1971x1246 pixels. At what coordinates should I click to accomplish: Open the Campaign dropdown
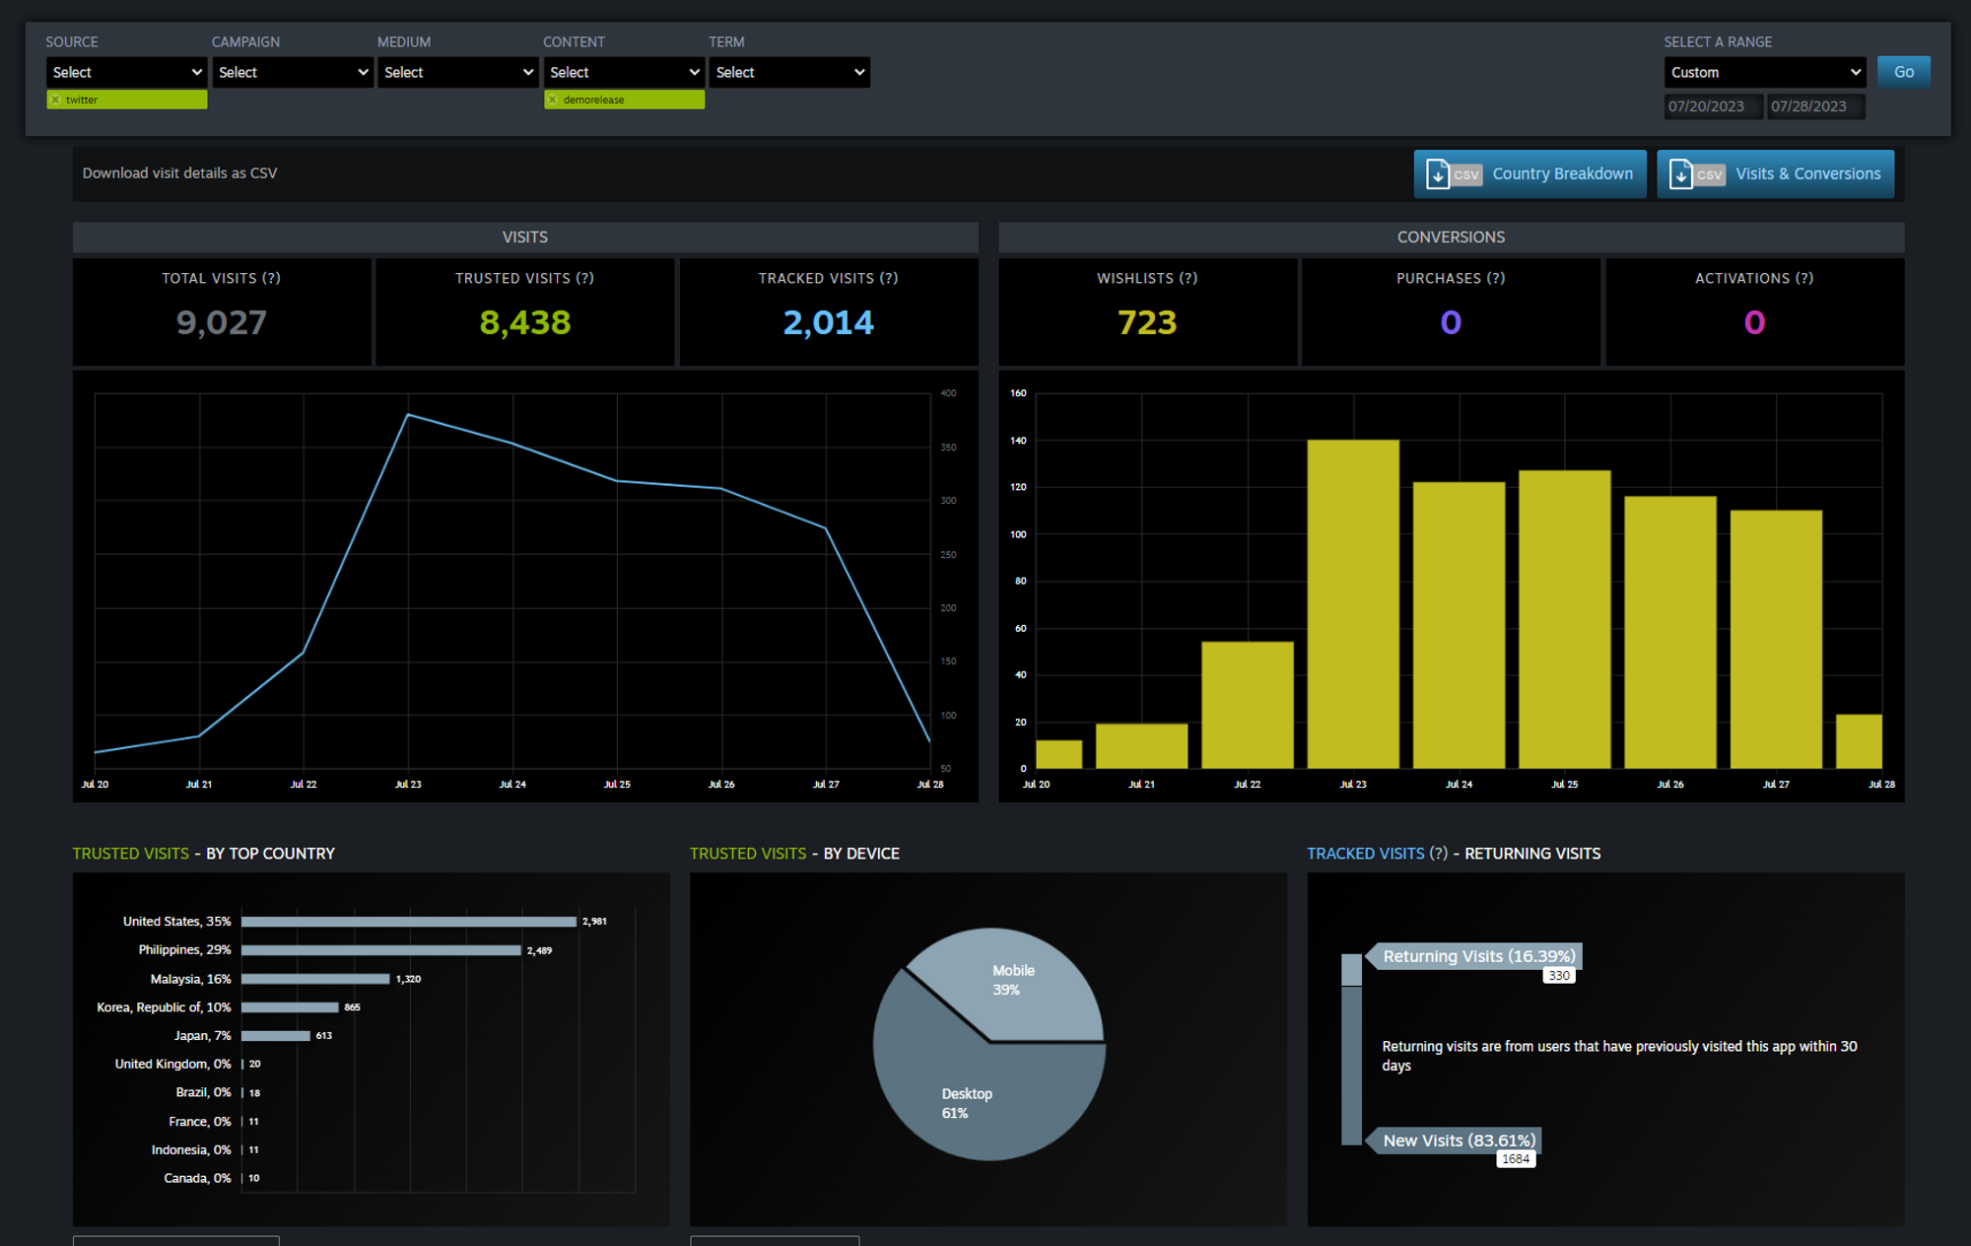[x=292, y=72]
